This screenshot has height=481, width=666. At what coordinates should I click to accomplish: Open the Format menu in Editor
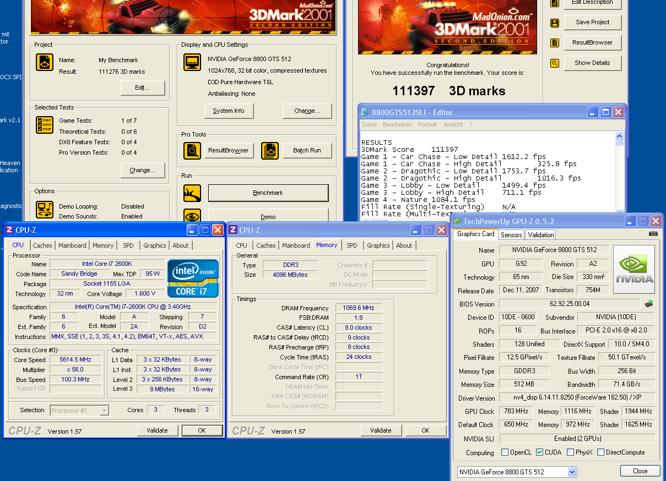pos(427,124)
